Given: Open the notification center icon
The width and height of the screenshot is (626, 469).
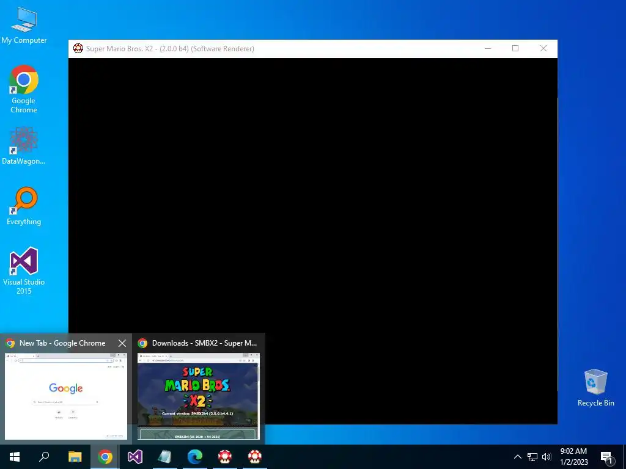Looking at the screenshot, I should click(x=607, y=457).
